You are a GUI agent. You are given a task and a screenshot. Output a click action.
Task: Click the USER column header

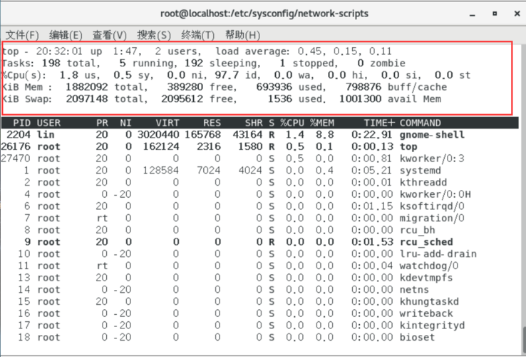[x=48, y=123]
